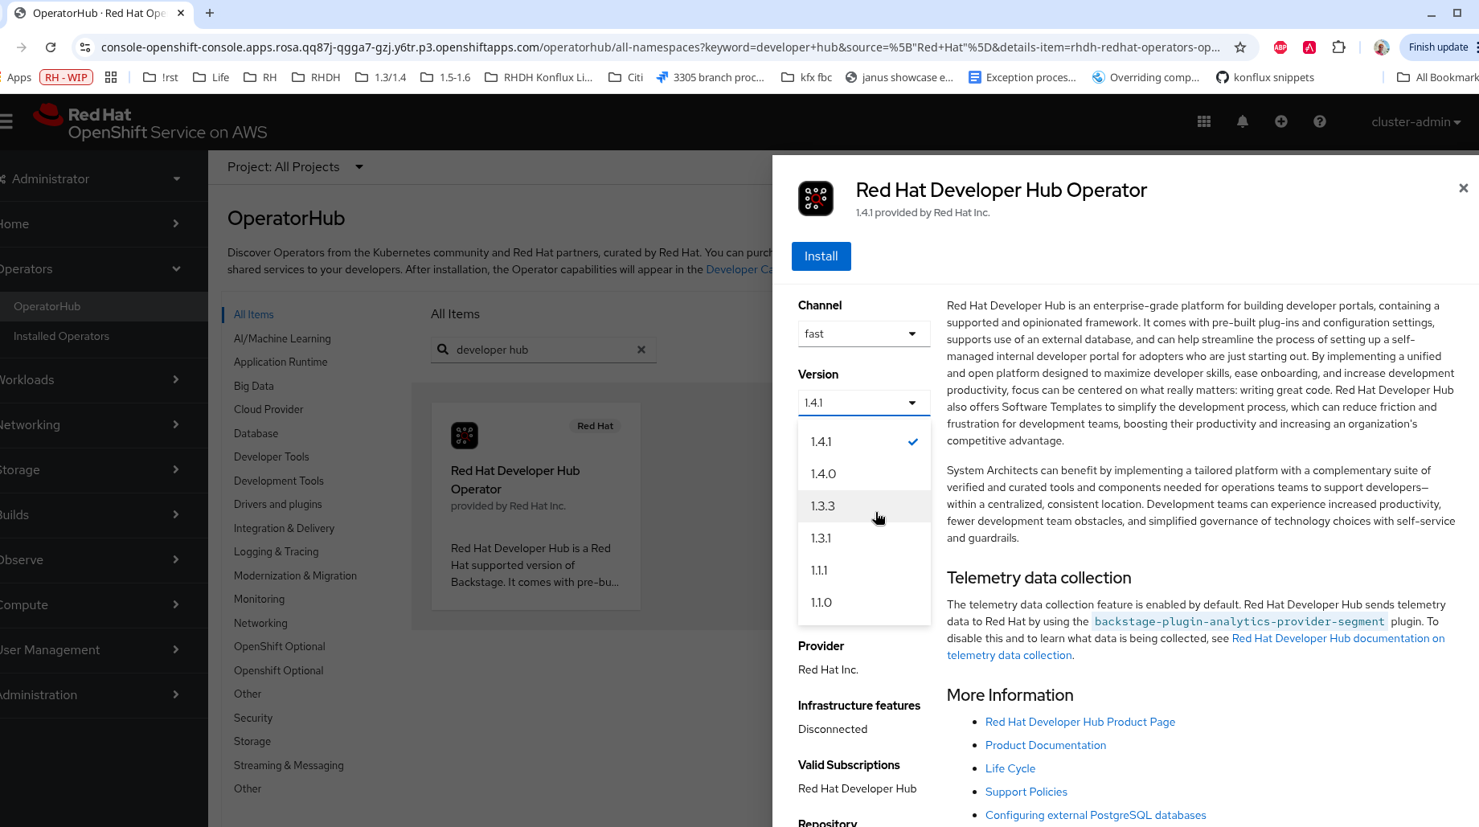Open the 3305 branch proc bookmark
Image resolution: width=1479 pixels, height=827 pixels.
coord(710,77)
